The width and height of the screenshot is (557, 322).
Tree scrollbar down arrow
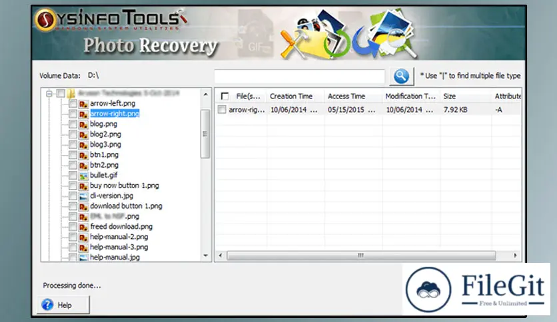tap(206, 255)
